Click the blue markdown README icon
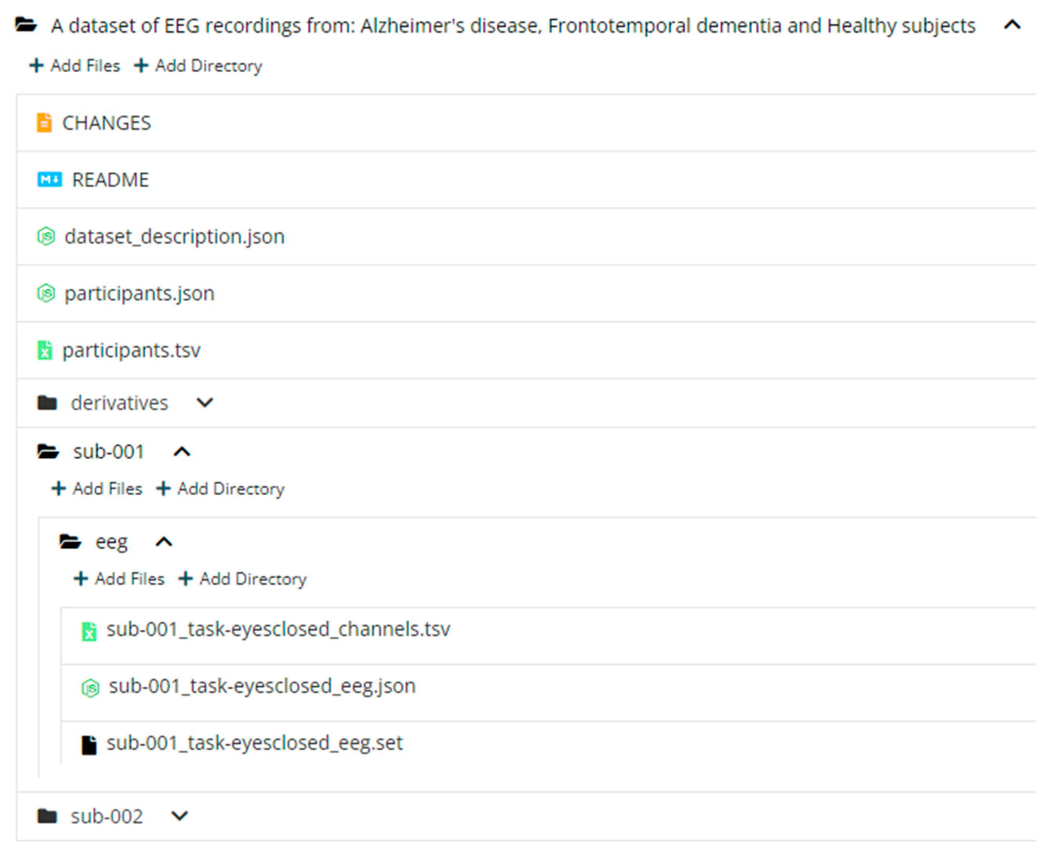Screen dimensions: 1049x855 pyautogui.click(x=49, y=179)
